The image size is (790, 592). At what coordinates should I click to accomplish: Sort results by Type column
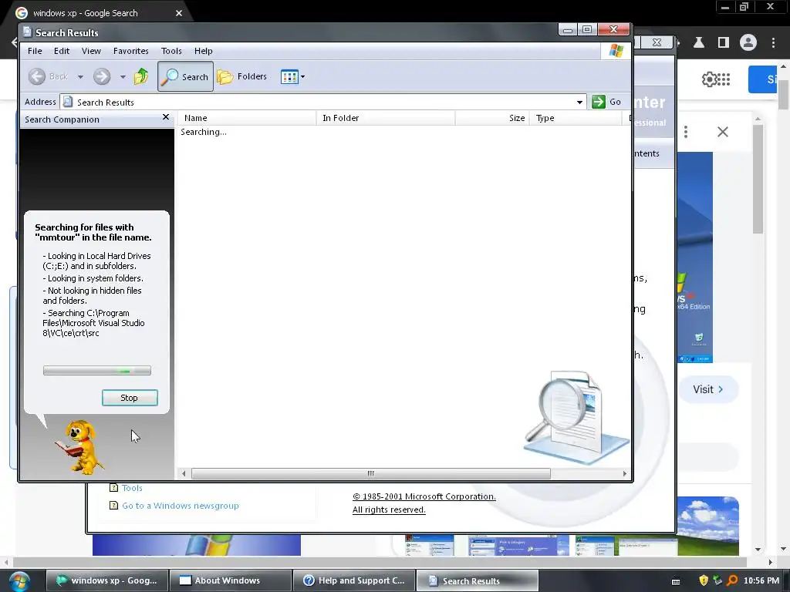tap(576, 118)
